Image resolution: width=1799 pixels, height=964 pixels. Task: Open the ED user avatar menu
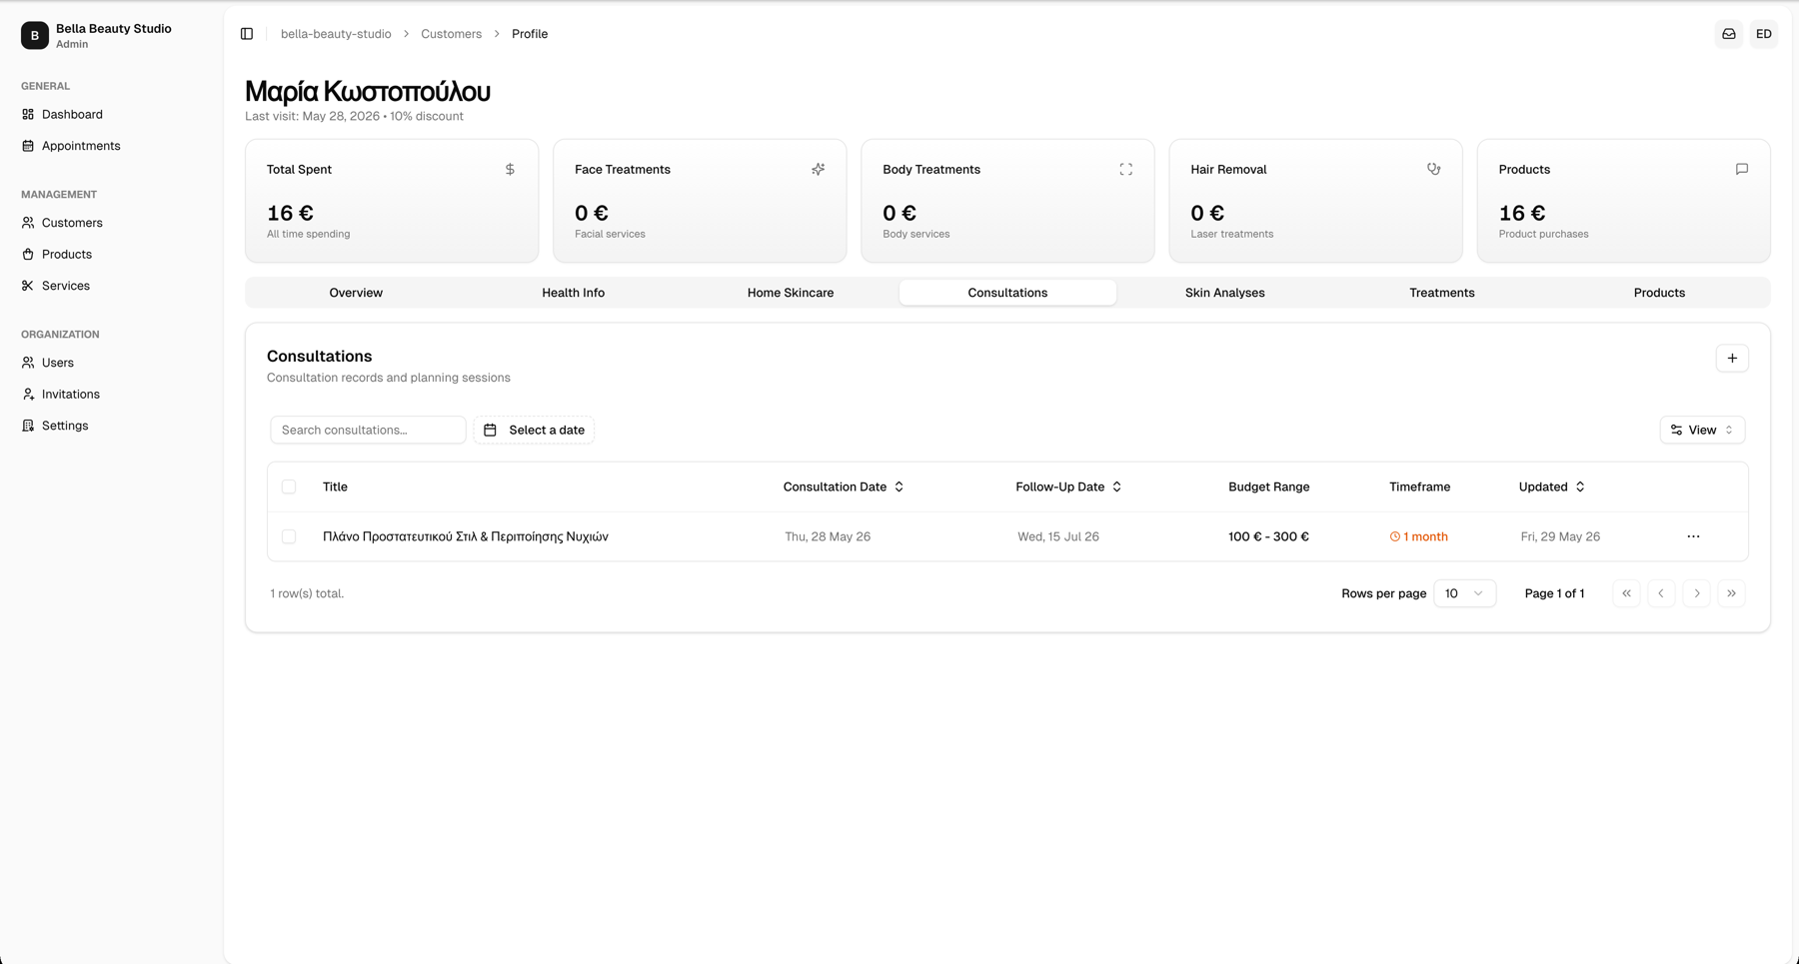(x=1764, y=34)
